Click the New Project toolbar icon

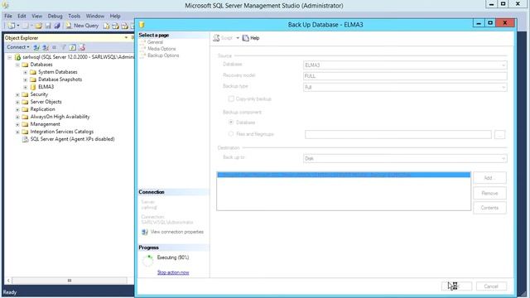coord(11,26)
